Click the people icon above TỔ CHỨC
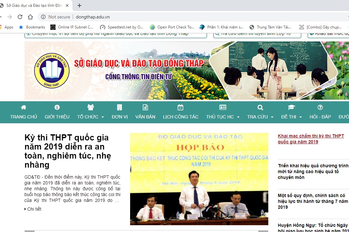This screenshot has height=232, width=349. 90,107
